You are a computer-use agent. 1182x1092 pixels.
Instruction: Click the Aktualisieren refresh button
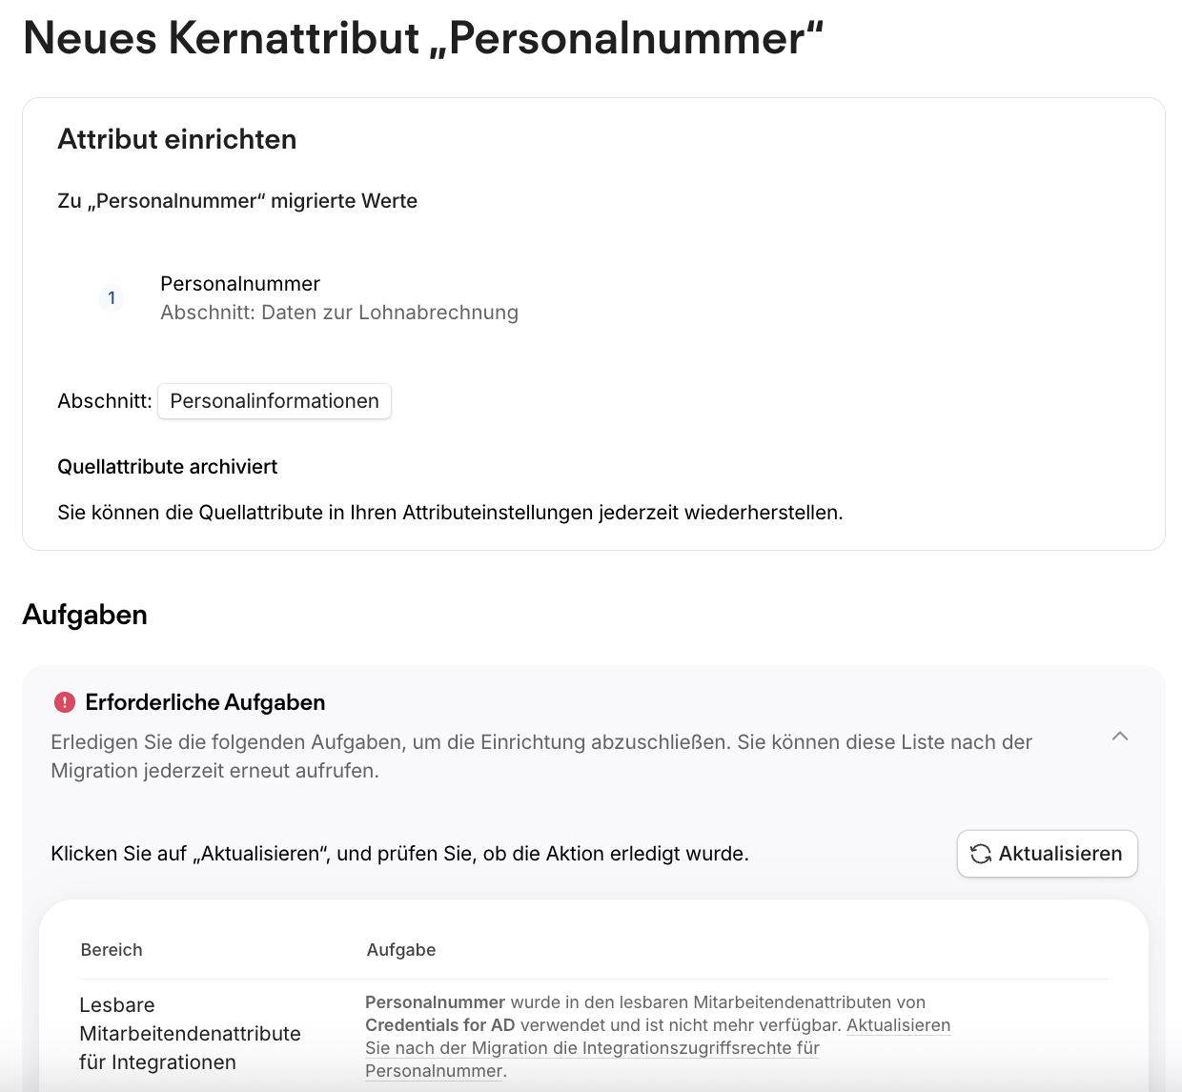(x=1047, y=854)
